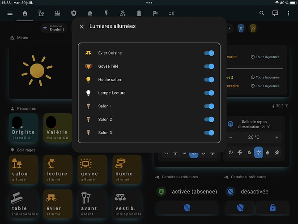This screenshot has width=298, height=224.
Task: Disable the Lampe Lecture toggle
Action: [x=209, y=93]
